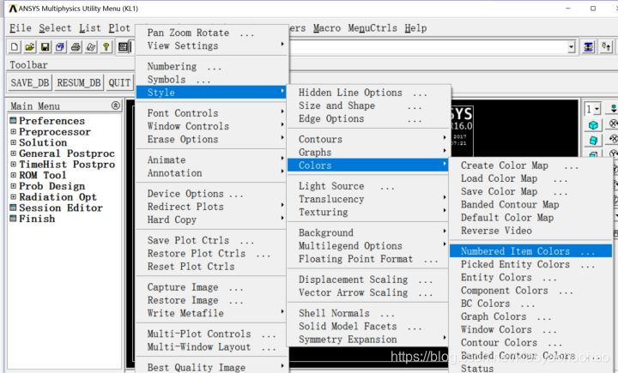Select Default Color Map entry

pyautogui.click(x=530, y=218)
